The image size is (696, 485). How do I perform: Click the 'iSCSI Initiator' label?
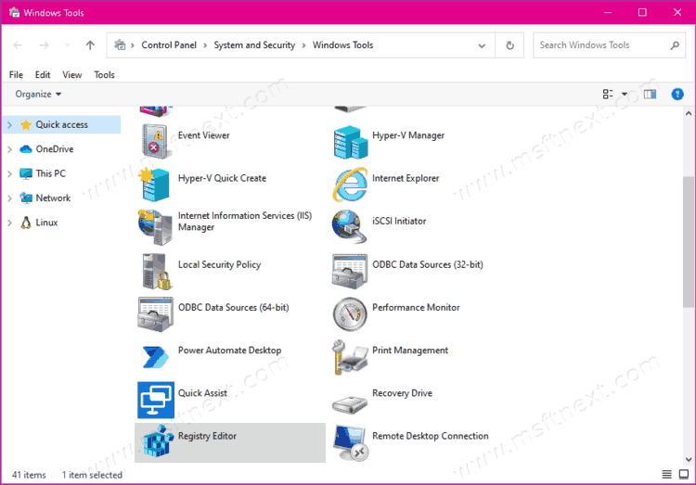[399, 221]
